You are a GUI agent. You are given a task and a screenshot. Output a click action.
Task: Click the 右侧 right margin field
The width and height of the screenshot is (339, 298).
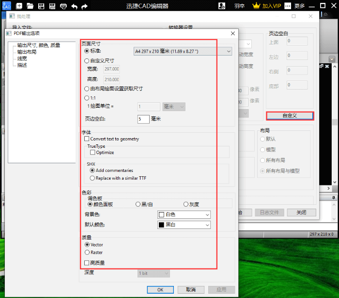297,71
